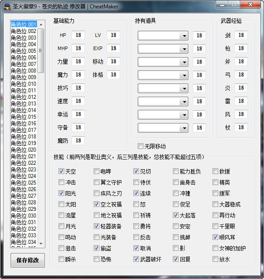
Task: Select 角色位.010 in the character list
Action: [x=23, y=84]
